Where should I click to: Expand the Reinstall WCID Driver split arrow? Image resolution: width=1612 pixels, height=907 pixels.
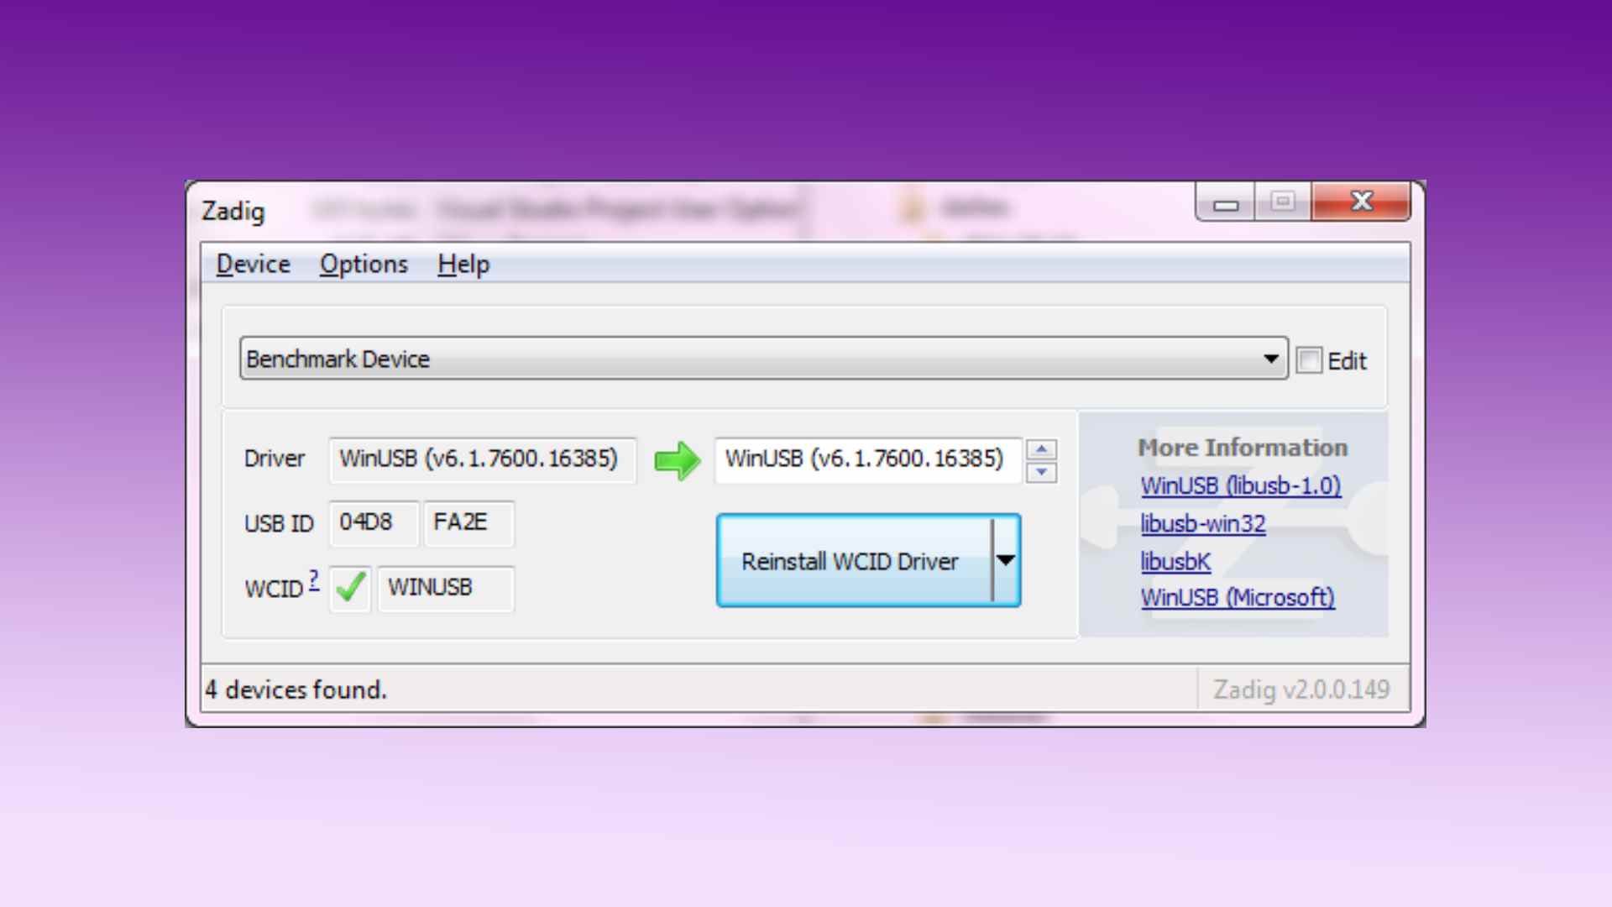tap(1006, 561)
